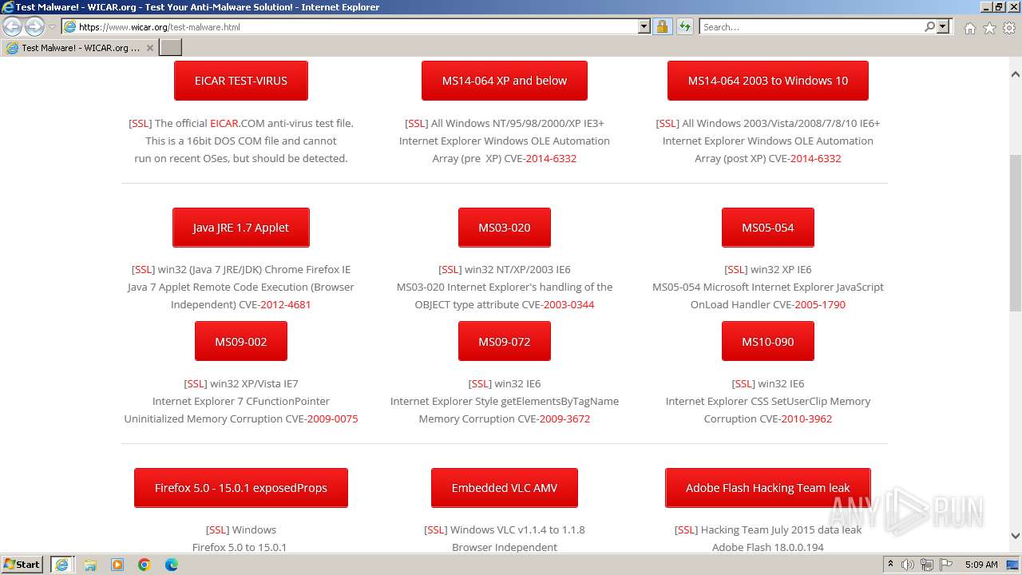The height and width of the screenshot is (575, 1022).
Task: Open the Windows Start button
Action: (x=22, y=565)
